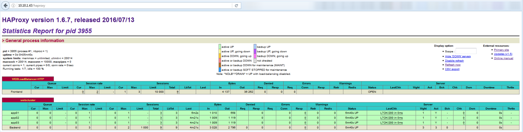The image size is (523, 132).
Task: Click the orange 'active DOWN, going up' swatch
Action: [x=220, y=56]
